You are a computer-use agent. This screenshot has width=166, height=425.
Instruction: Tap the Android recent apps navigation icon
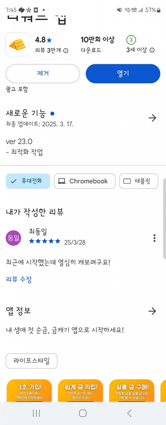[x=36, y=413]
